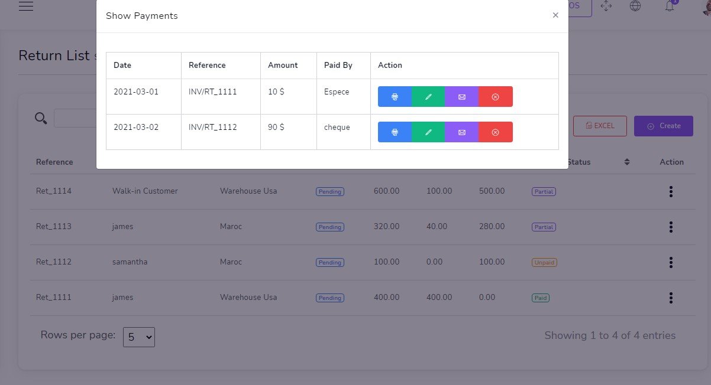Viewport: 711px width, 385px height.
Task: Sort by the Status column
Action: (627, 162)
